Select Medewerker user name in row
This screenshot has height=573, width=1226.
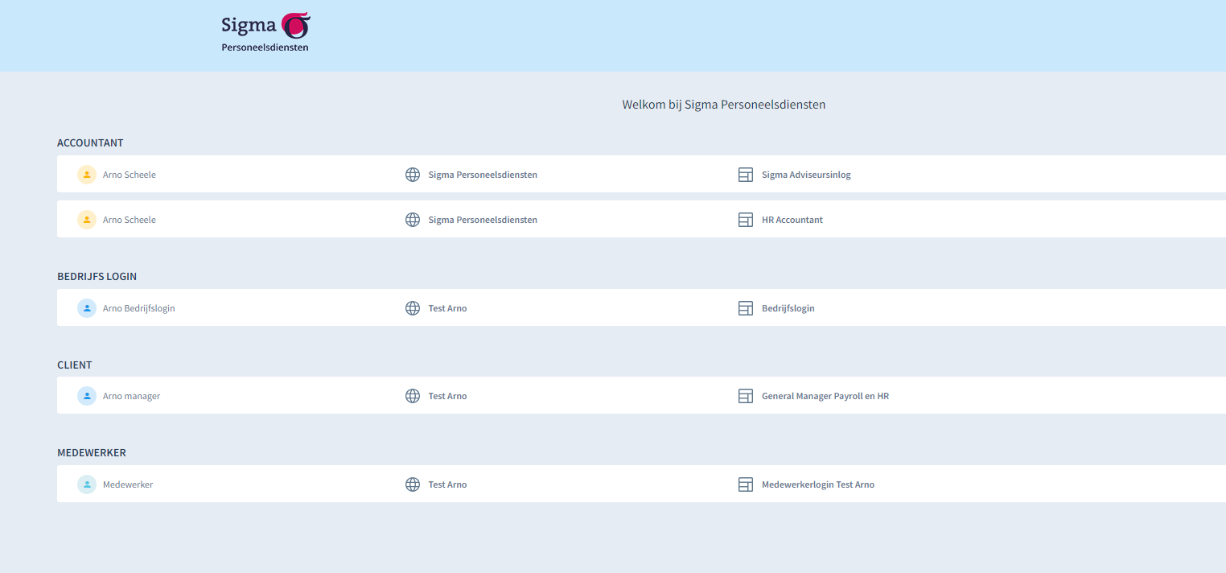click(x=128, y=484)
